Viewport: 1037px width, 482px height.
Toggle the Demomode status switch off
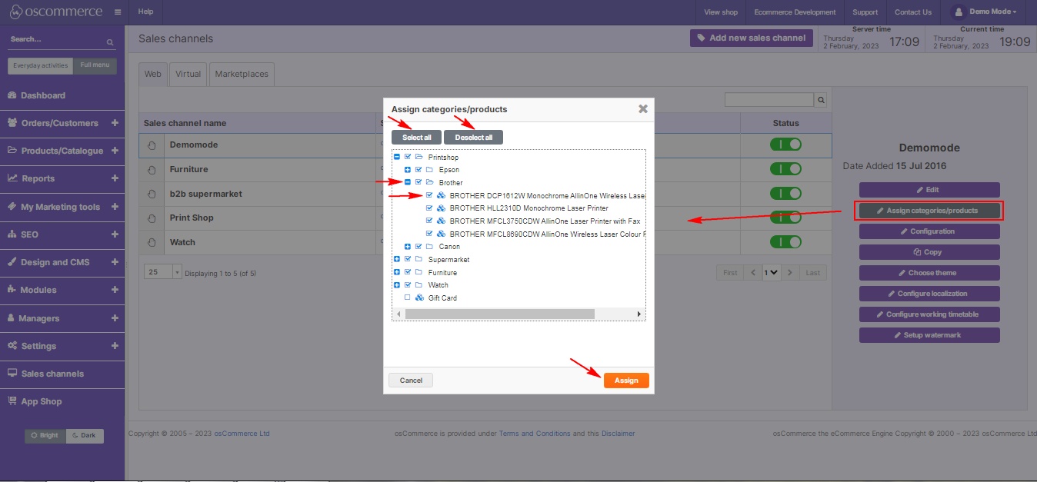pyautogui.click(x=785, y=145)
